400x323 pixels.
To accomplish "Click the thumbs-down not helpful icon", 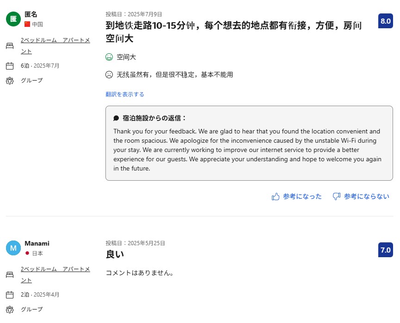I will [337, 196].
